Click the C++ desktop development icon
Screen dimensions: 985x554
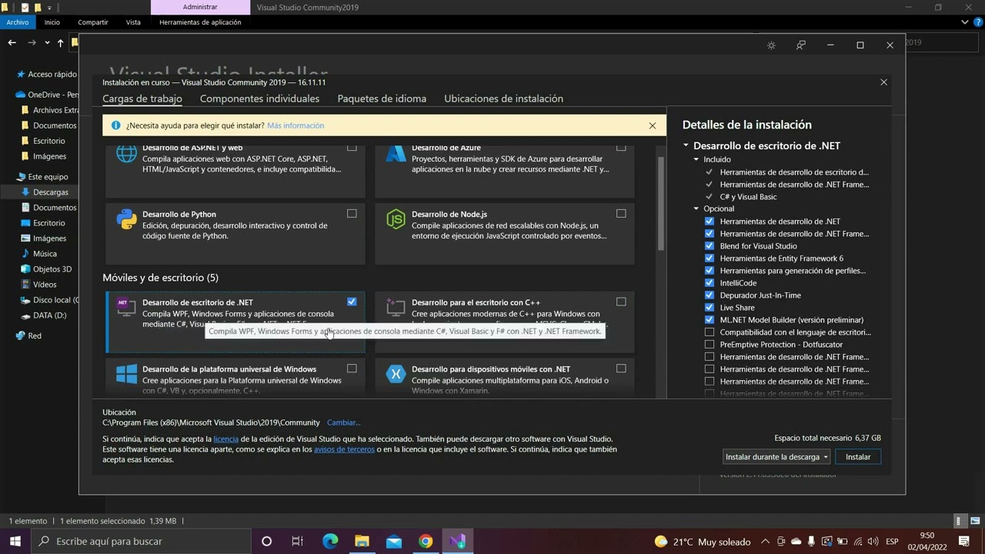pos(396,307)
